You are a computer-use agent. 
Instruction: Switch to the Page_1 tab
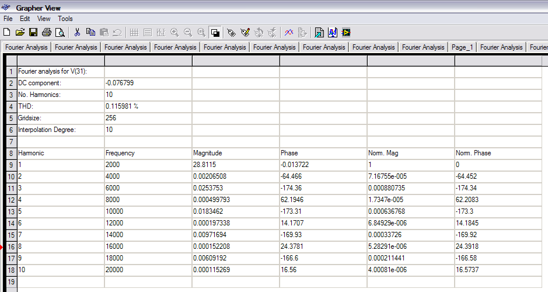tap(462, 47)
